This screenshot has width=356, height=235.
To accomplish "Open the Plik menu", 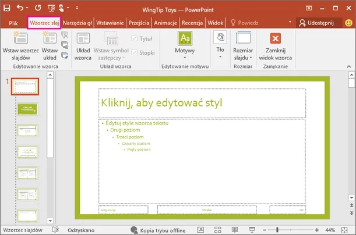I will coord(14,23).
